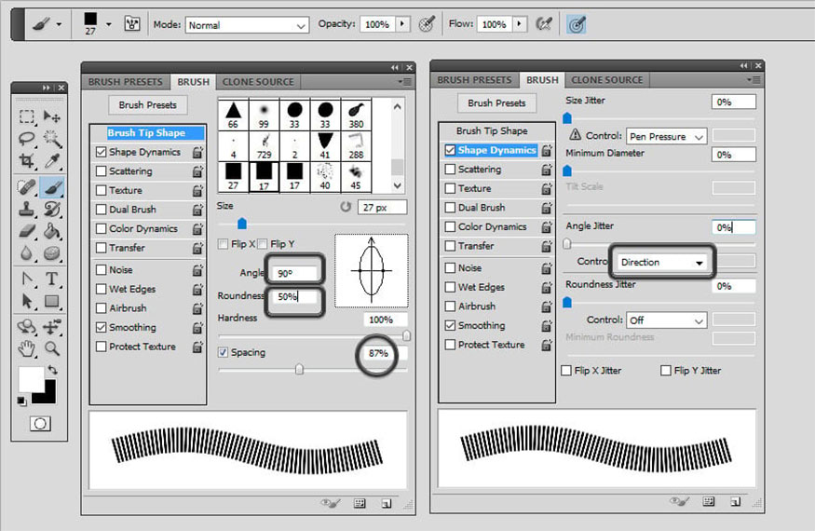This screenshot has width=815, height=531.
Task: Click the brush Size slider handle
Action: [x=242, y=224]
